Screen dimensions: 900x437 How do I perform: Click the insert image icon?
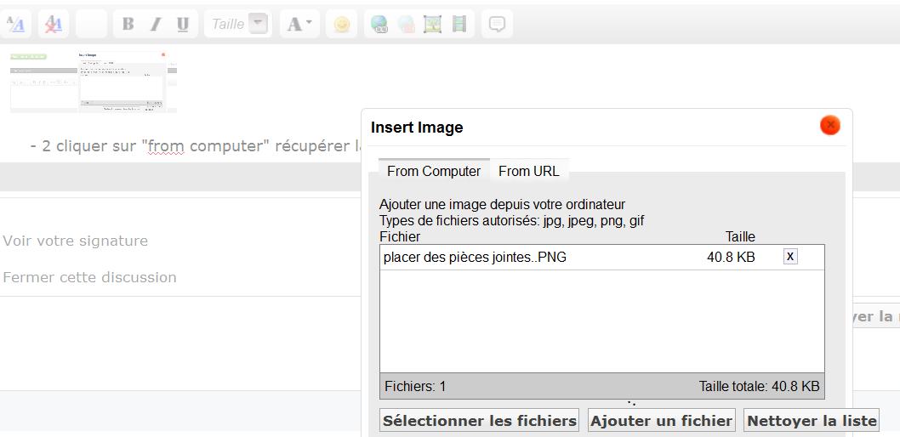point(432,25)
